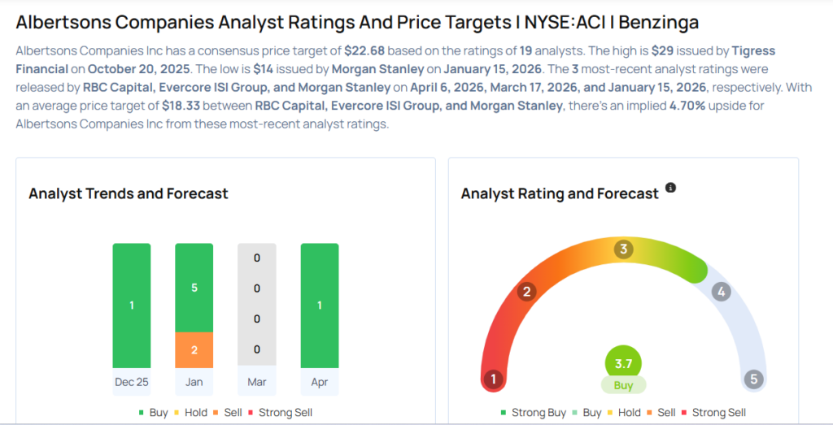
Task: Click the green Buy bar for Dec 25
Action: pyautogui.click(x=131, y=306)
